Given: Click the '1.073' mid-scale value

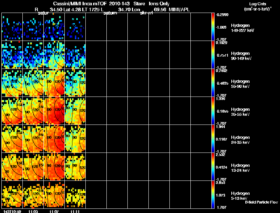Looking at the screenshot, I should pyautogui.click(x=220, y=196).
